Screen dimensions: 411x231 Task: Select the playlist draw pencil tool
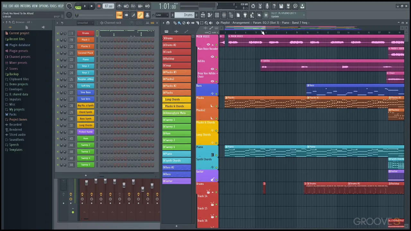175,23
